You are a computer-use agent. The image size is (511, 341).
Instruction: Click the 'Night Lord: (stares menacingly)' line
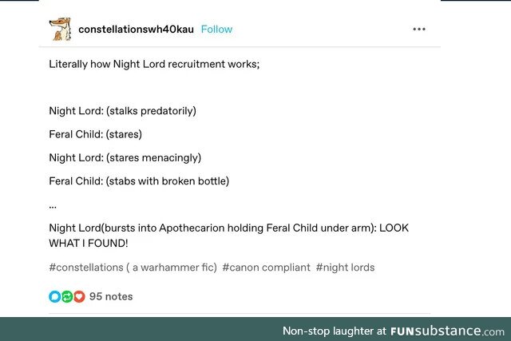pyautogui.click(x=125, y=158)
